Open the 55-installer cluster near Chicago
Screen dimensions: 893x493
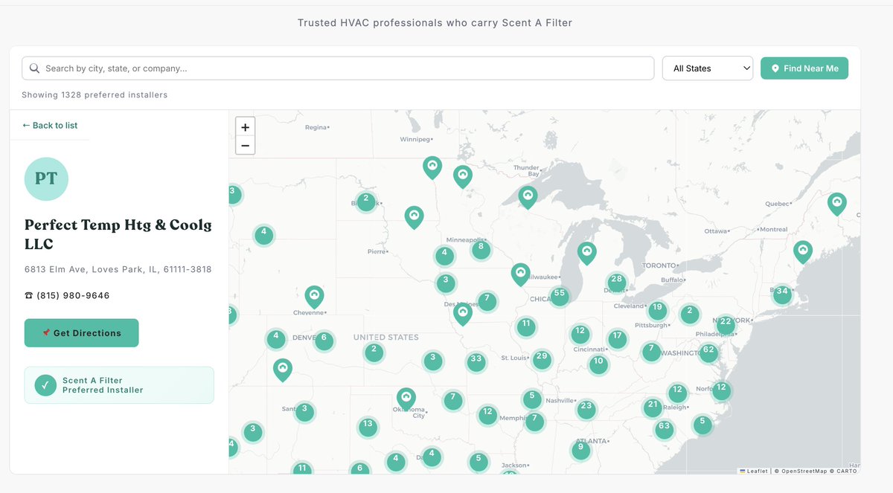pyautogui.click(x=560, y=296)
